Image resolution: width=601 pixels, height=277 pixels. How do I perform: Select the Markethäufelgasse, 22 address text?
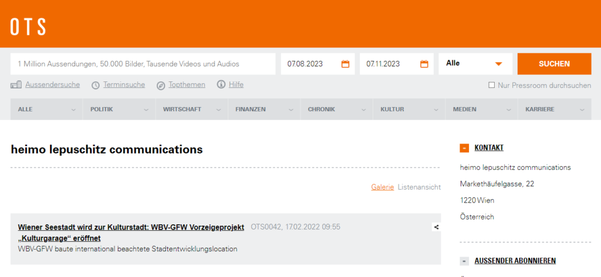tap(497, 184)
